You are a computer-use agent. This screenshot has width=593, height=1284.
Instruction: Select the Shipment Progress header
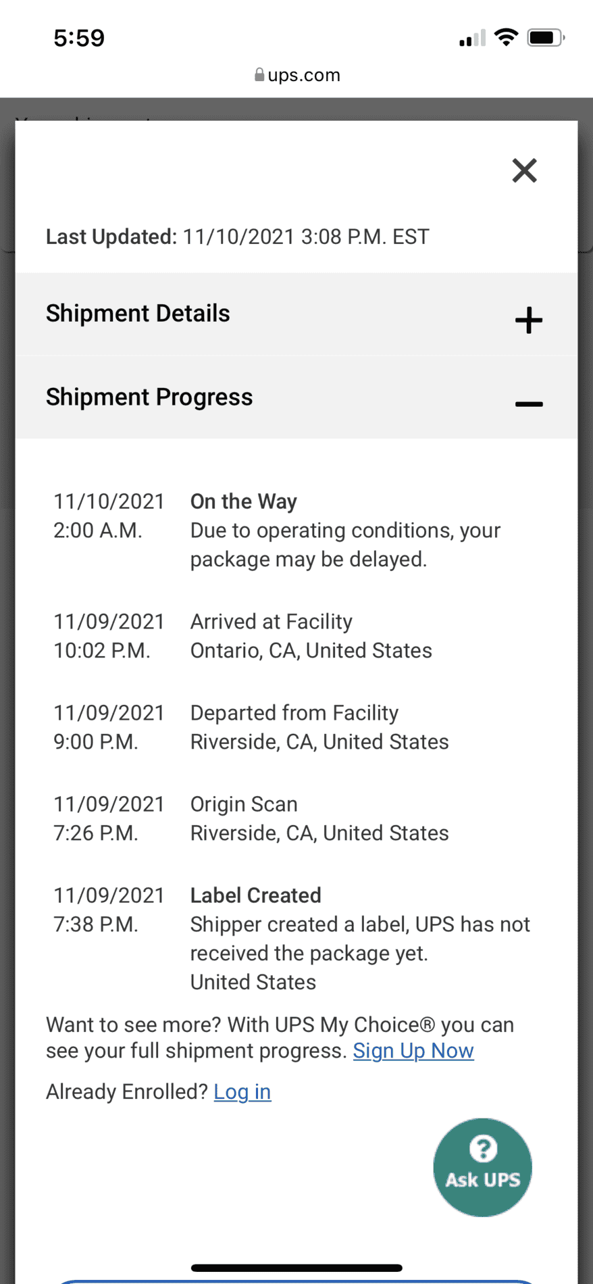tap(296, 397)
